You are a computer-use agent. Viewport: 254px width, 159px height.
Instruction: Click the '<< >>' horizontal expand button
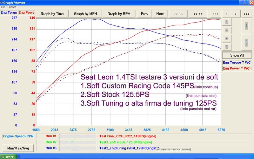pyautogui.click(x=198, y=14)
